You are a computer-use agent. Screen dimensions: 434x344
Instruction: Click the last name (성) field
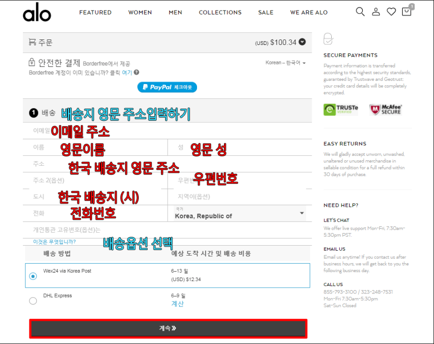(239, 147)
